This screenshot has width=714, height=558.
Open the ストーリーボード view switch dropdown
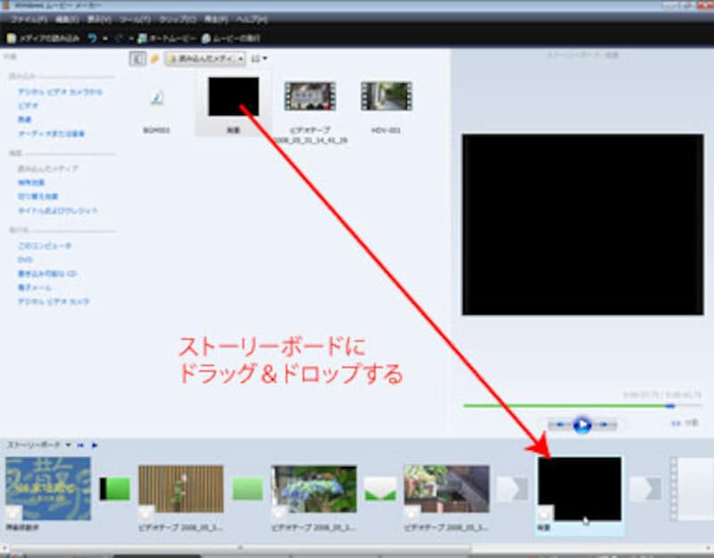point(68,444)
